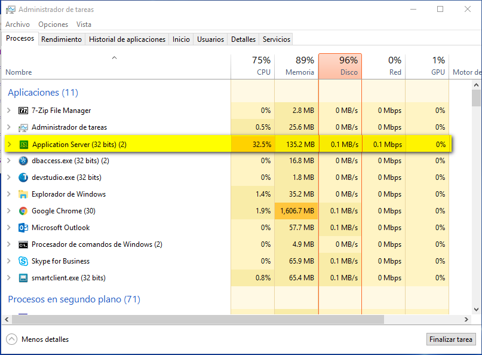
Task: Click the Motor de GPU column header
Action: click(466, 66)
